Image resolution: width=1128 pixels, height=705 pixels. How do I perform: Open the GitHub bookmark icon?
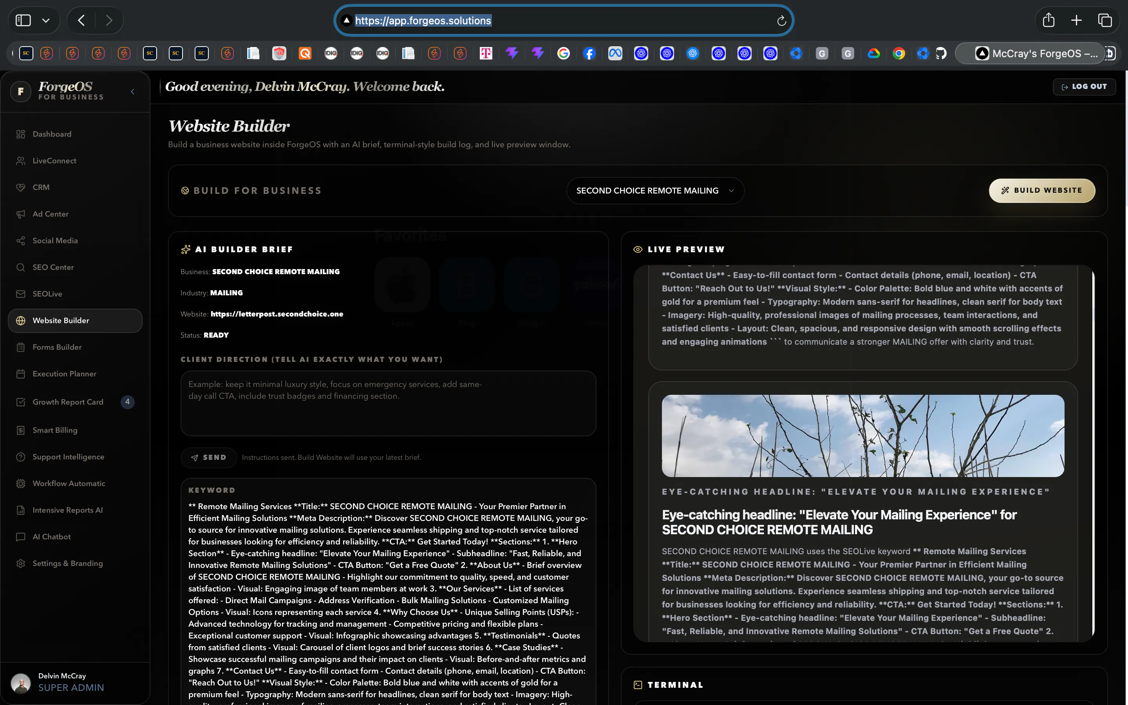(x=942, y=53)
